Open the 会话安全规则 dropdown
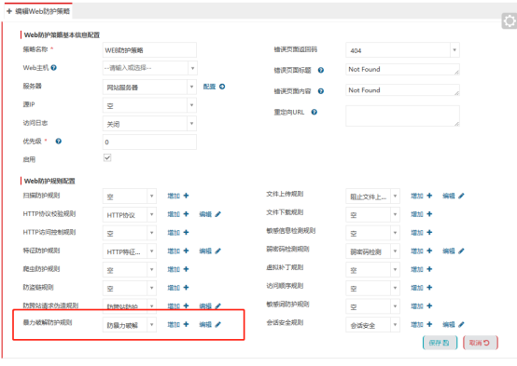 [x=373, y=325]
